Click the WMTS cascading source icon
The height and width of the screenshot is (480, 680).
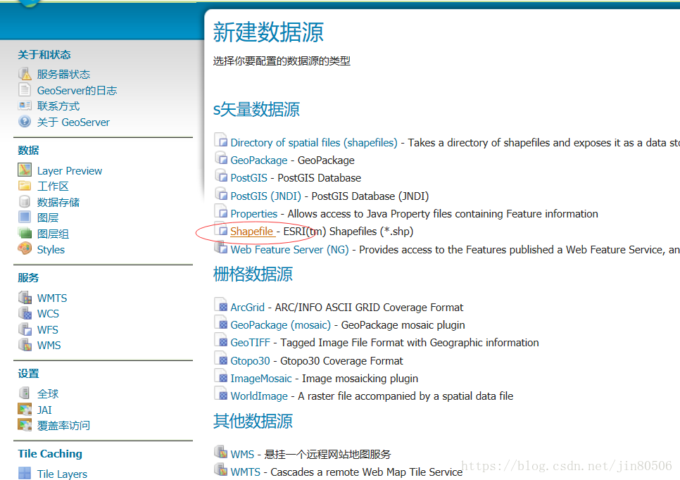[221, 469]
